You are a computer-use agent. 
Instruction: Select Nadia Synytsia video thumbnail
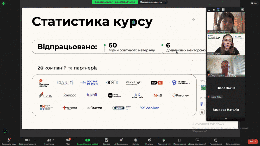pyautogui.click(x=226, y=44)
